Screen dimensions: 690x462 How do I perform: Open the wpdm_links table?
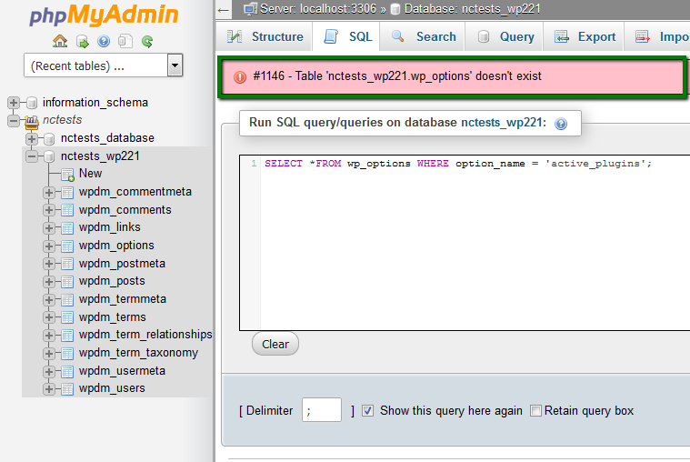pyautogui.click(x=110, y=227)
